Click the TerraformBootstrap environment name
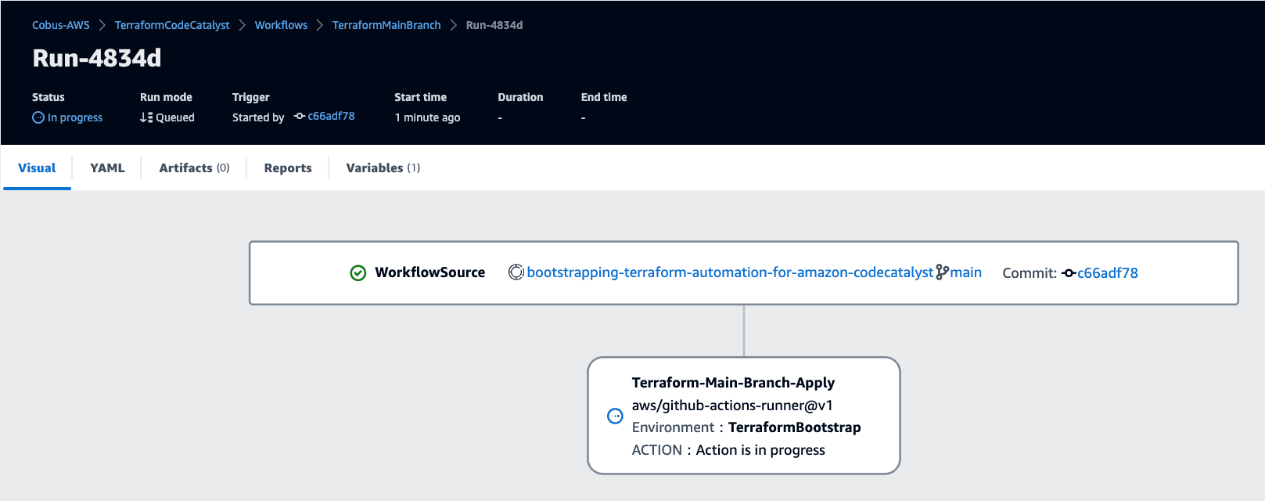 point(795,427)
